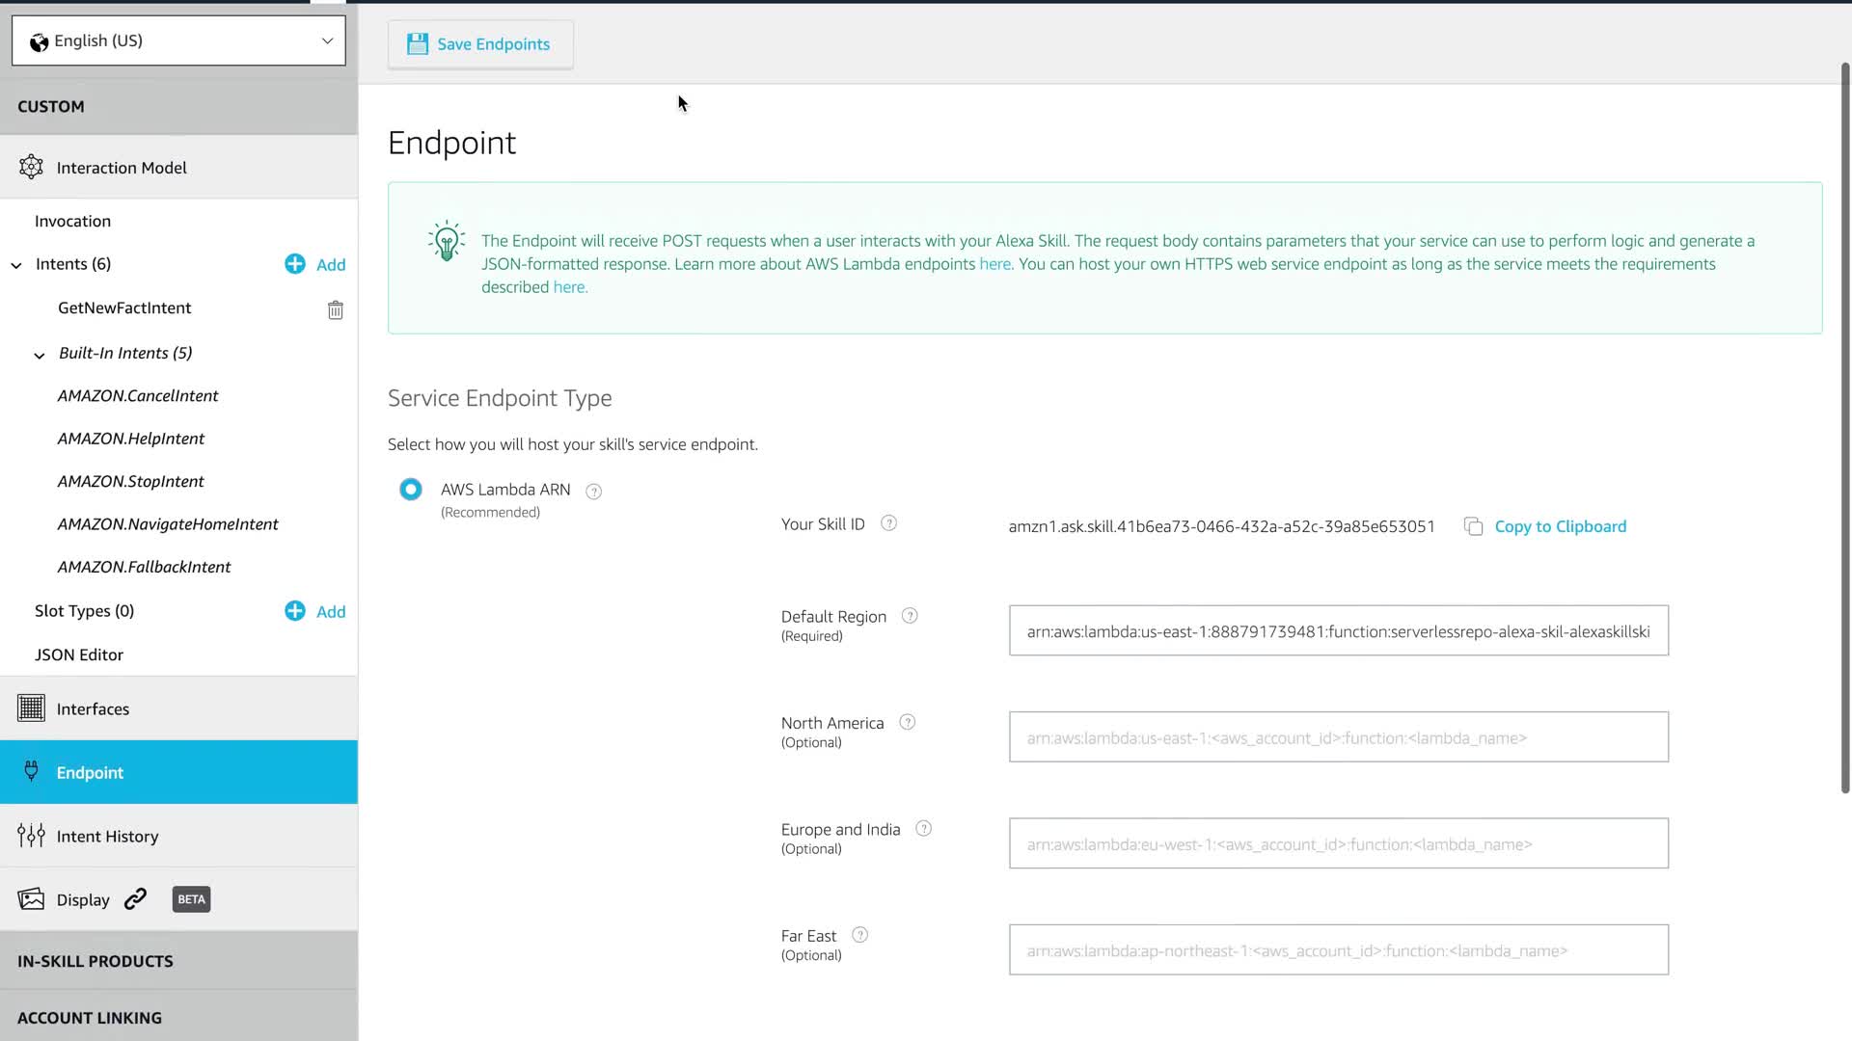Click the plus icon to add intent
This screenshot has height=1041, width=1852.
(295, 264)
